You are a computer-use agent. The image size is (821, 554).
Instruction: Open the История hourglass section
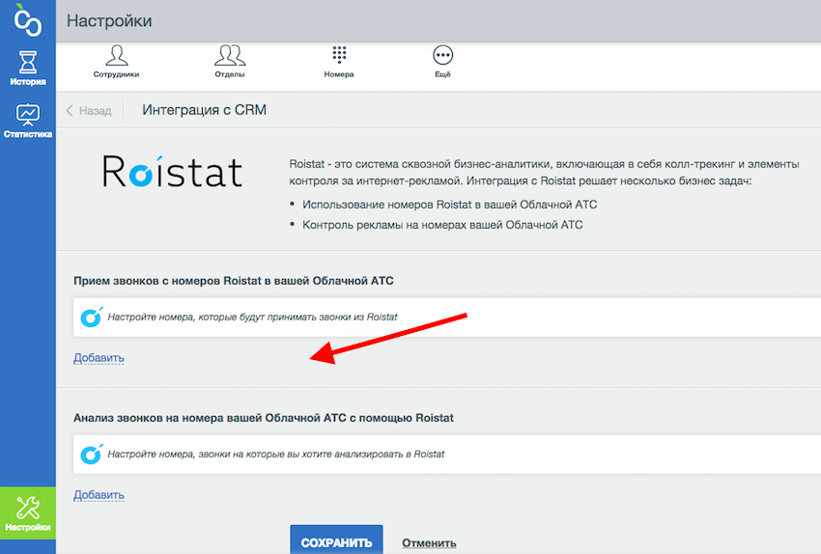tap(28, 68)
